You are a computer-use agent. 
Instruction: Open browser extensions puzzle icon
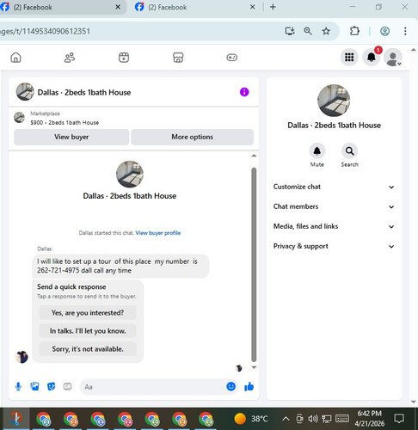354,31
